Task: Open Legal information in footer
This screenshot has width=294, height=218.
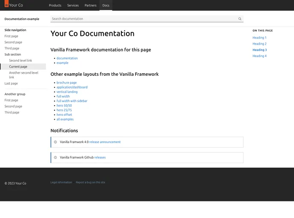Action: click(x=61, y=182)
